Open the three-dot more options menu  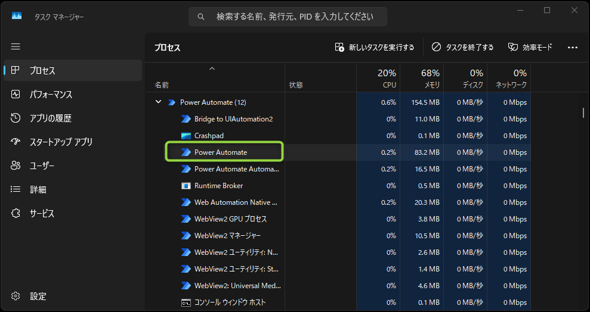[573, 47]
